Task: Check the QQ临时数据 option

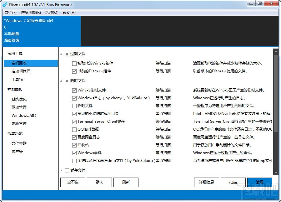Action: (74, 129)
